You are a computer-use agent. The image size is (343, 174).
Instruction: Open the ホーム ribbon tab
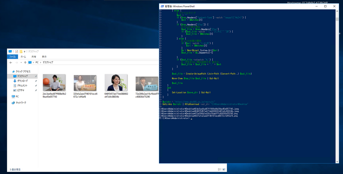23,57
